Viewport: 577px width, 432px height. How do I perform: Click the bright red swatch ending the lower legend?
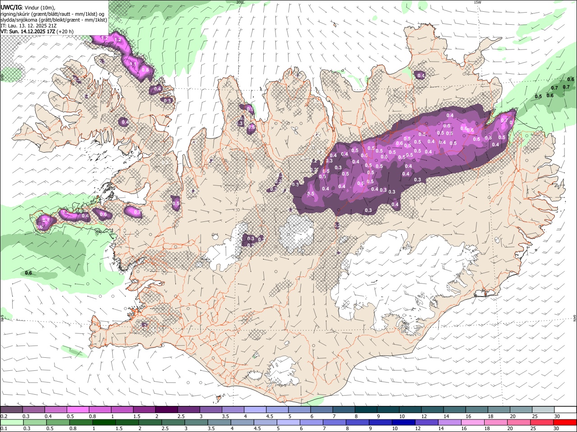pyautogui.click(x=565, y=422)
